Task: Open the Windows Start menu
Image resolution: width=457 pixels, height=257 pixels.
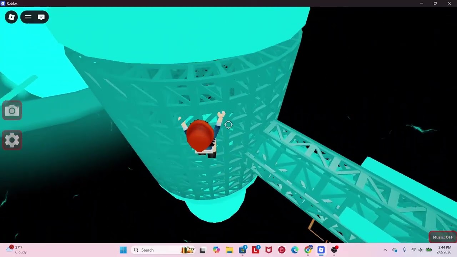Action: click(x=123, y=250)
